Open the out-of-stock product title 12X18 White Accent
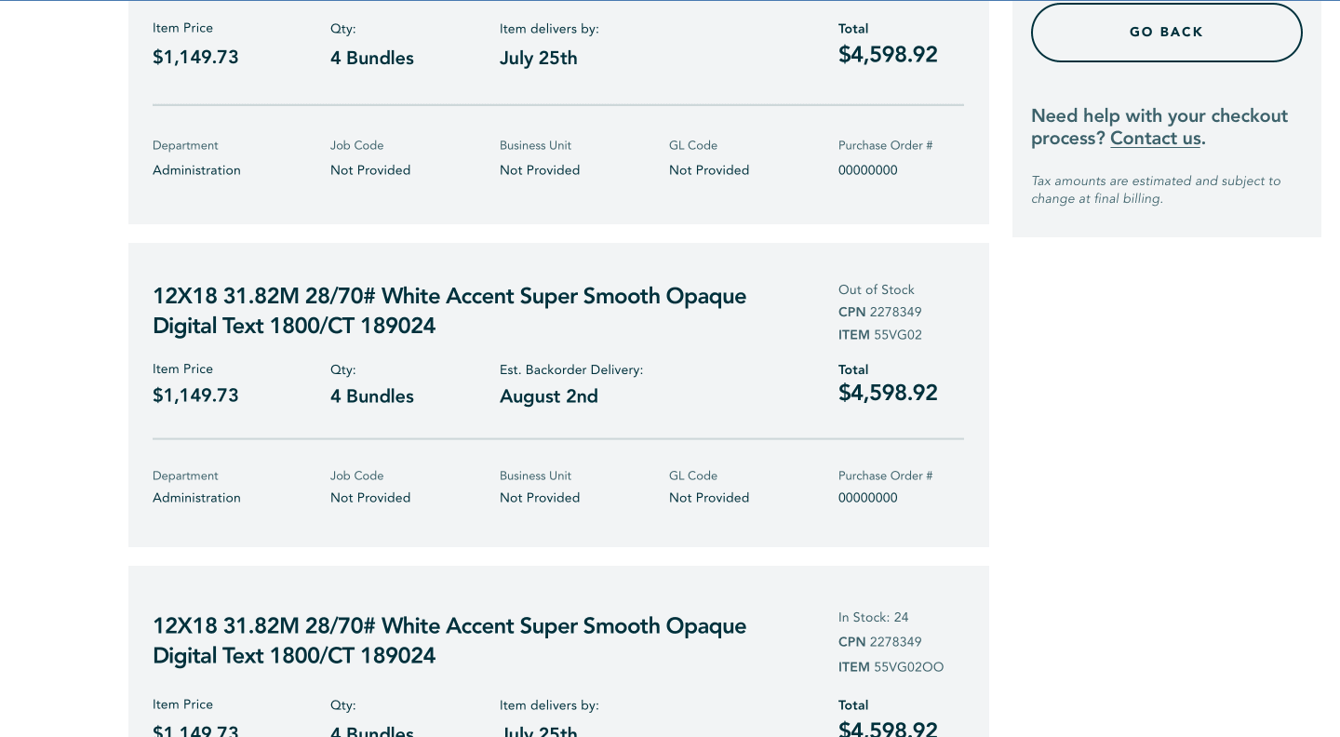1340x737 pixels. point(449,311)
